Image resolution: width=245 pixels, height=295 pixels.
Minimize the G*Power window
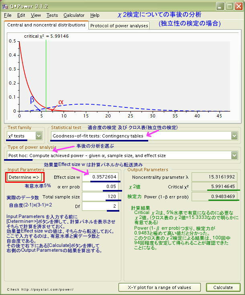pos(220,6)
